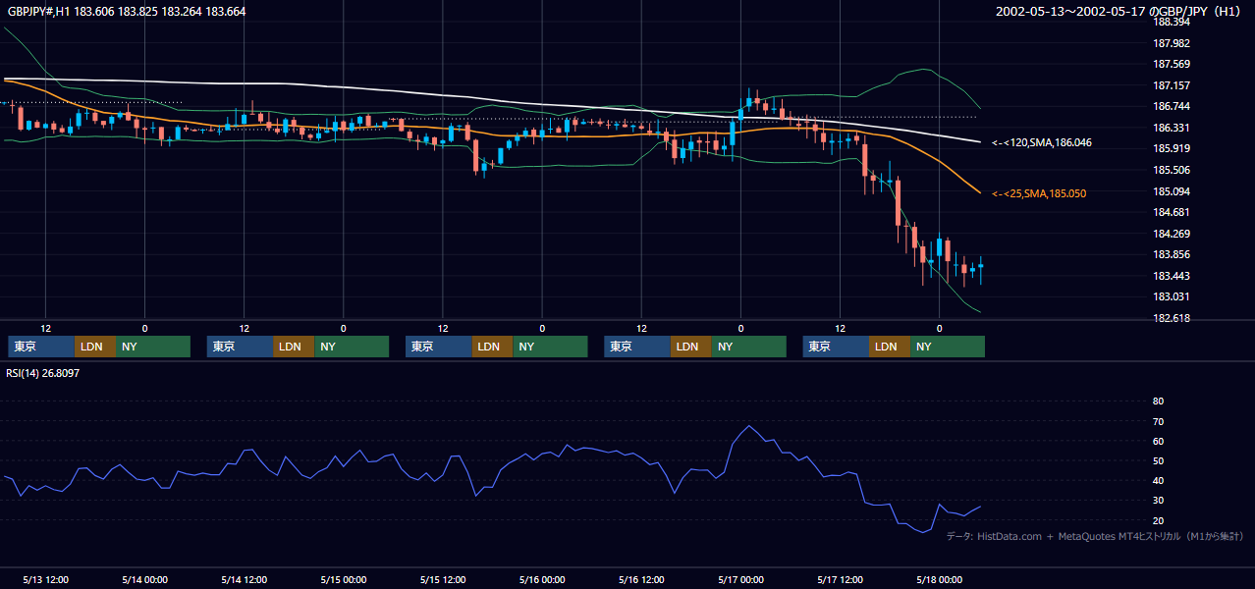Click price axis value 187.157
The height and width of the screenshot is (589, 1255).
coord(1171,85)
